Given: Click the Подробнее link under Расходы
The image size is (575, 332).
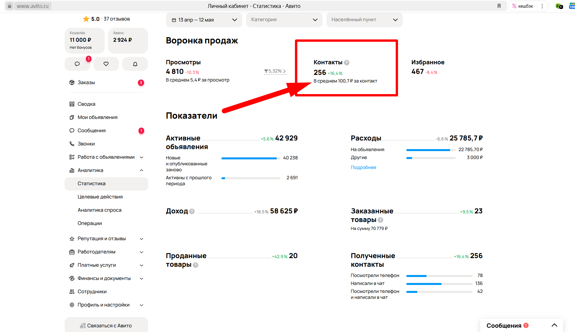Looking at the screenshot, I should pos(363,167).
